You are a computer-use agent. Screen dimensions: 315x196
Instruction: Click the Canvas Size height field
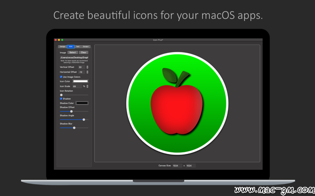tap(190, 165)
